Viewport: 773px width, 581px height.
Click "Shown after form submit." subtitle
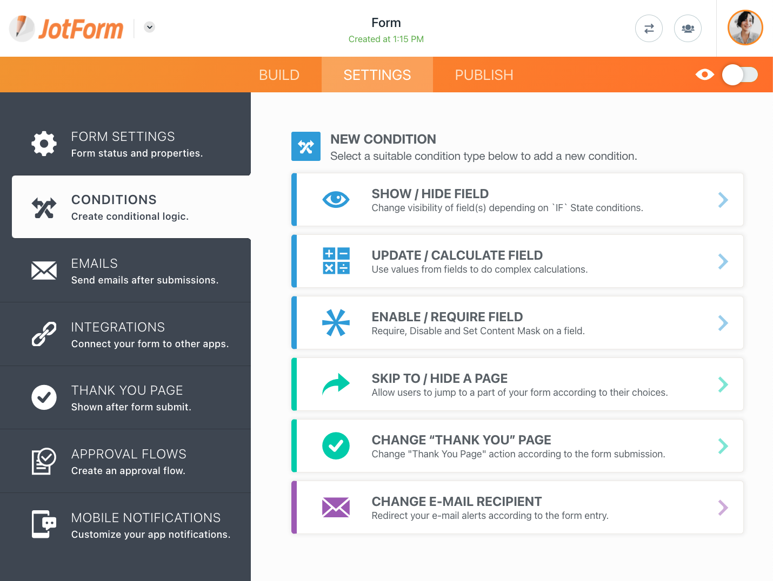(131, 407)
